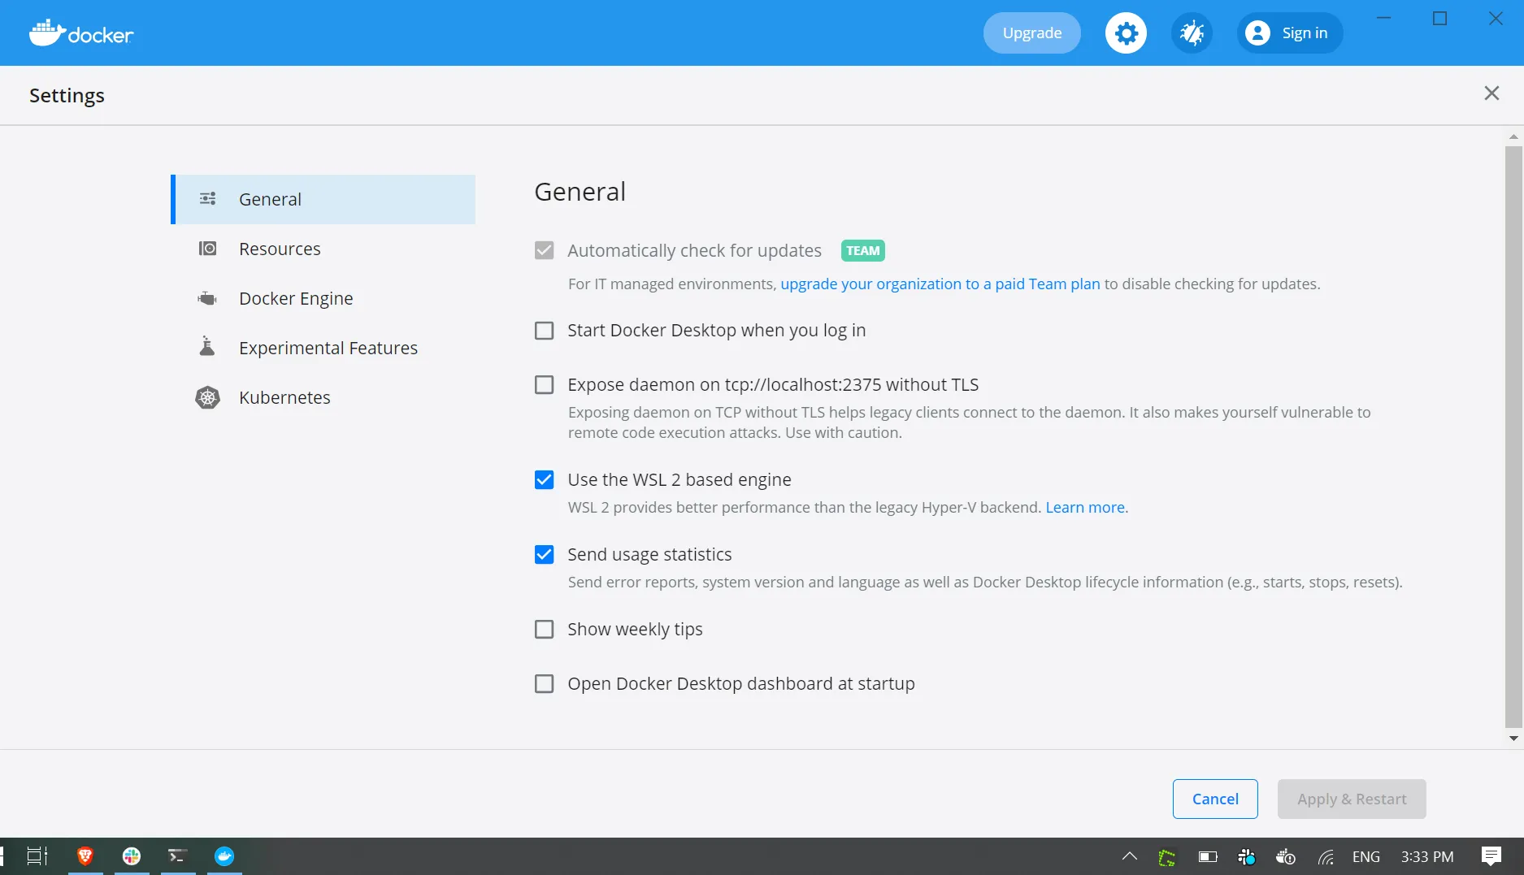This screenshot has width=1524, height=875.
Task: Click the Experimental Features flask icon
Action: [208, 347]
